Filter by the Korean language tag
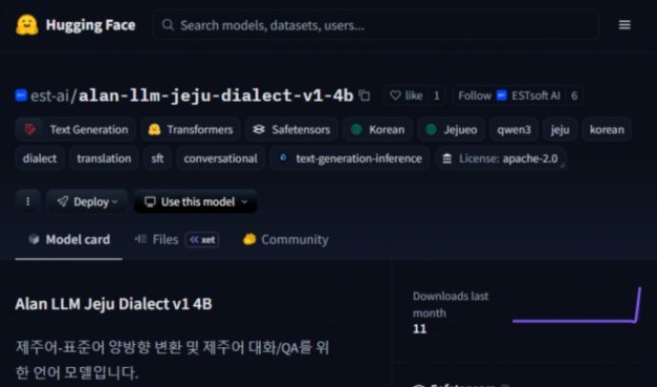The width and height of the screenshot is (657, 387). (x=377, y=130)
